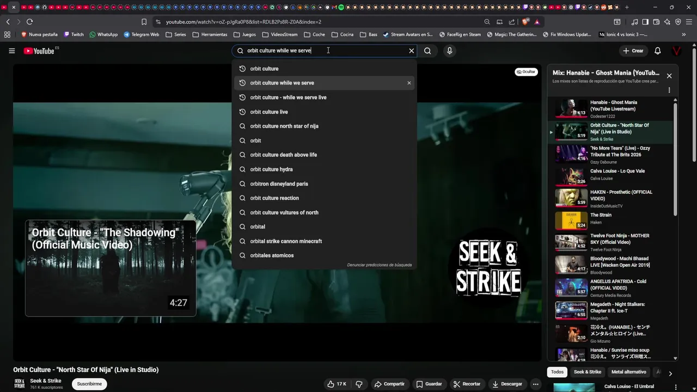Select suggestion 'orbitales atomicos'
This screenshot has width=697, height=392.
325,255
